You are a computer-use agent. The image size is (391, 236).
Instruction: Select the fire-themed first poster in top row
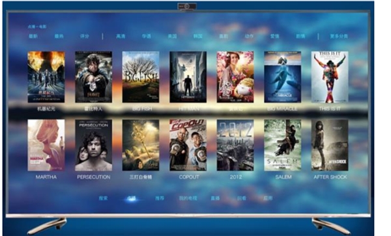pos(46,77)
